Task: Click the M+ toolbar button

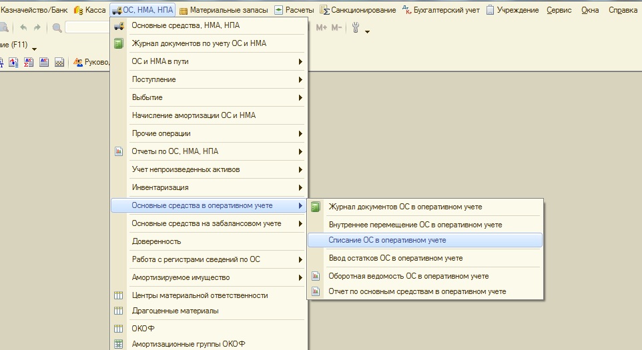Action: point(322,28)
